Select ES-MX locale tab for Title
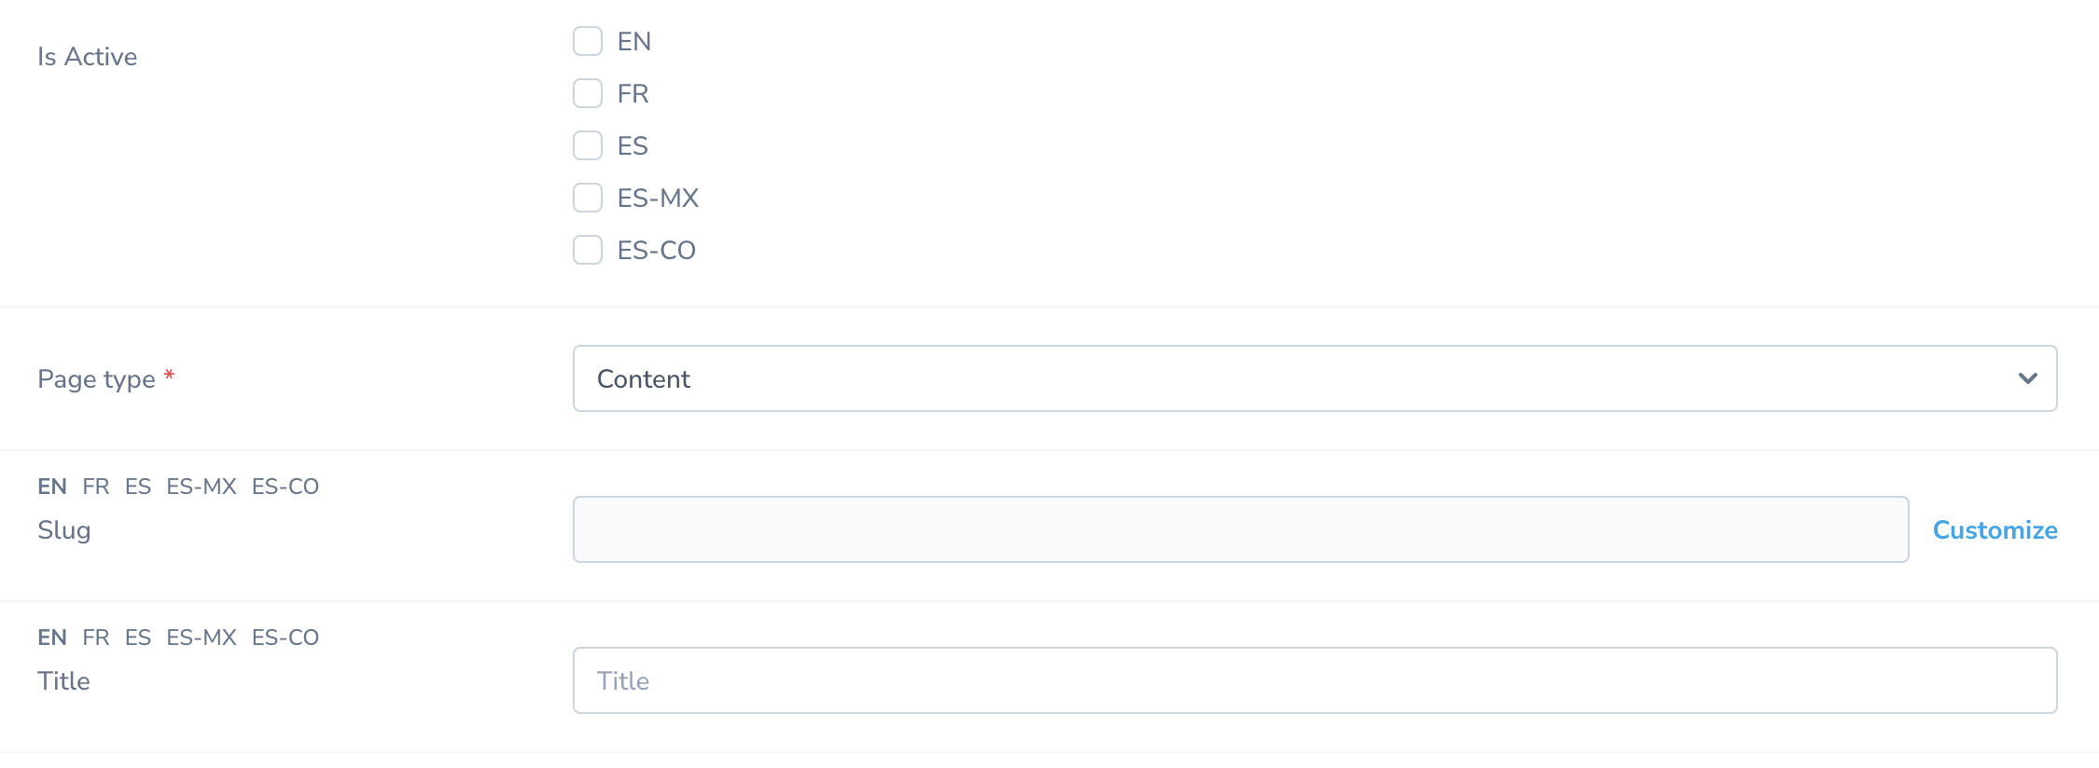The width and height of the screenshot is (2099, 768). pyautogui.click(x=202, y=638)
